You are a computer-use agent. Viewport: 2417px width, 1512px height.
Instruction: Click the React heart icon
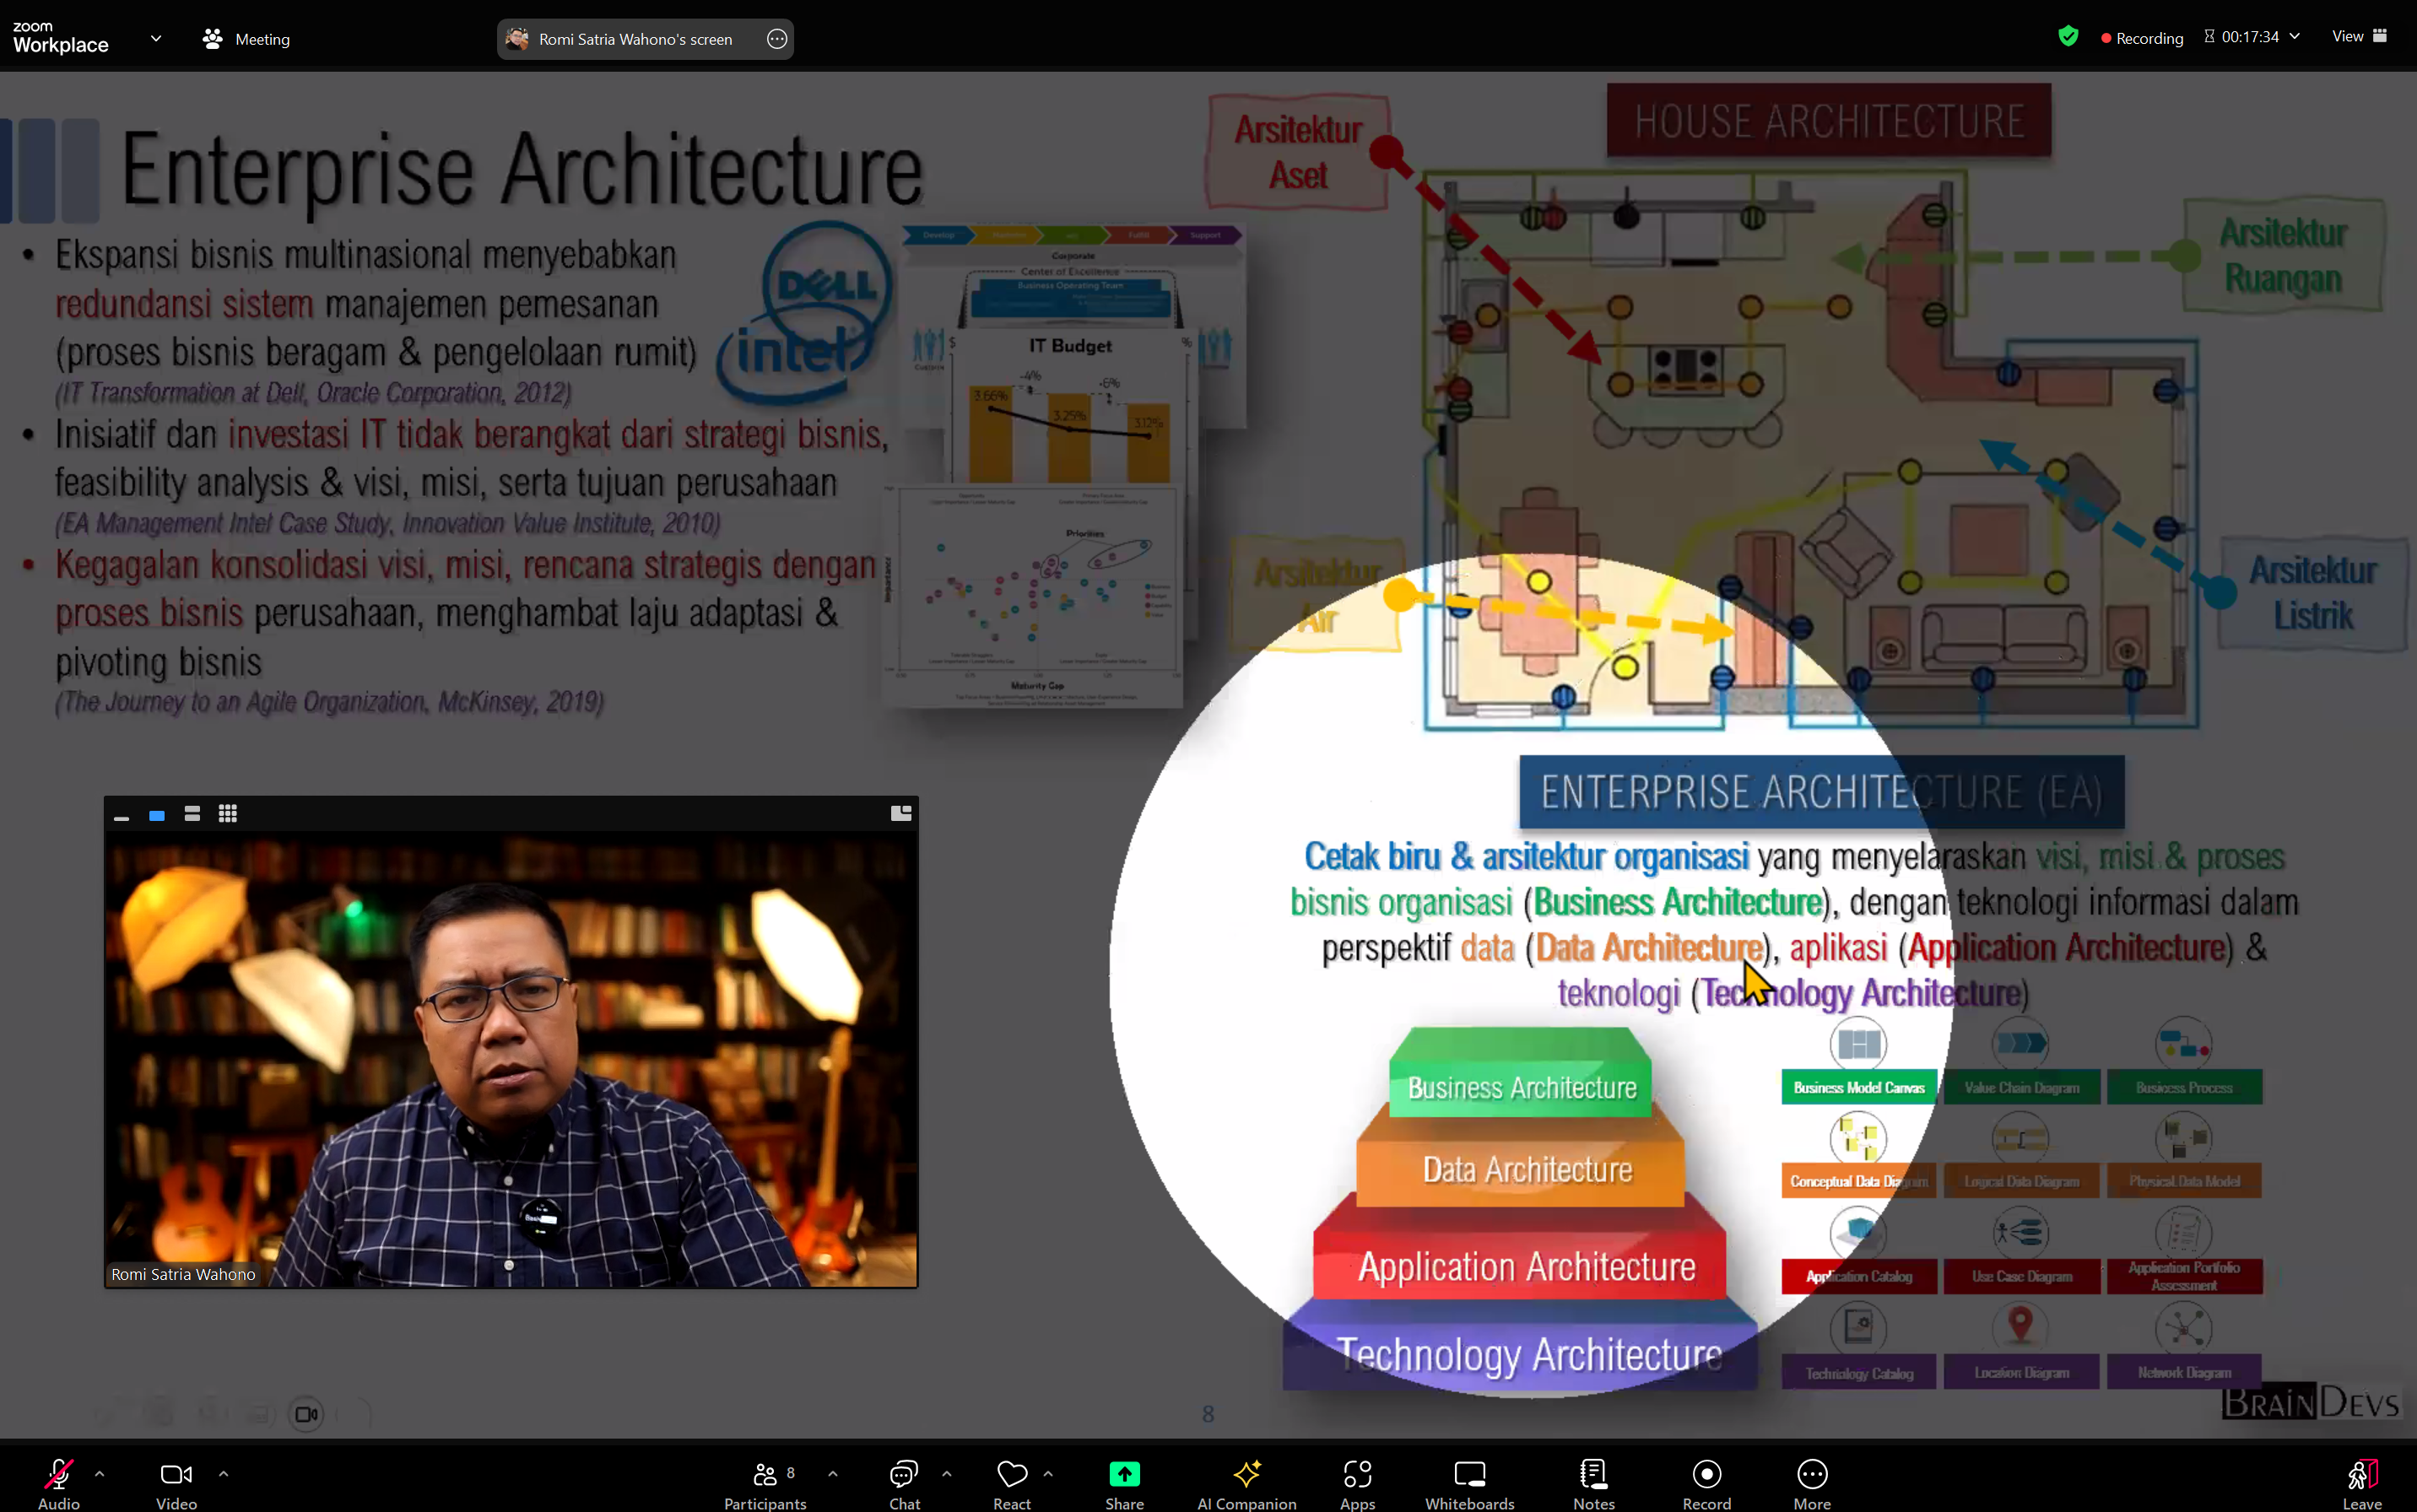point(1012,1474)
